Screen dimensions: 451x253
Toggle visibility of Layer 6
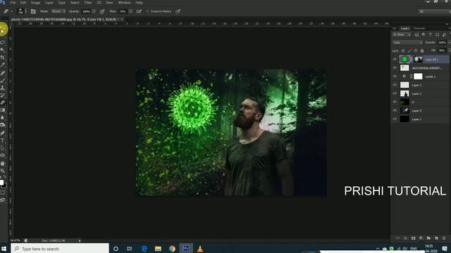coord(395,111)
